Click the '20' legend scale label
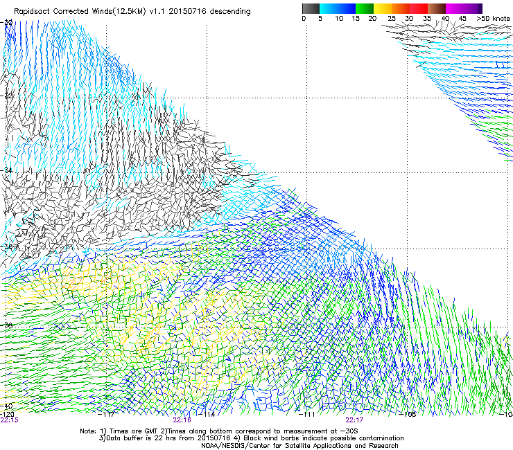Viewport: 513px width, 450px height. click(372, 19)
